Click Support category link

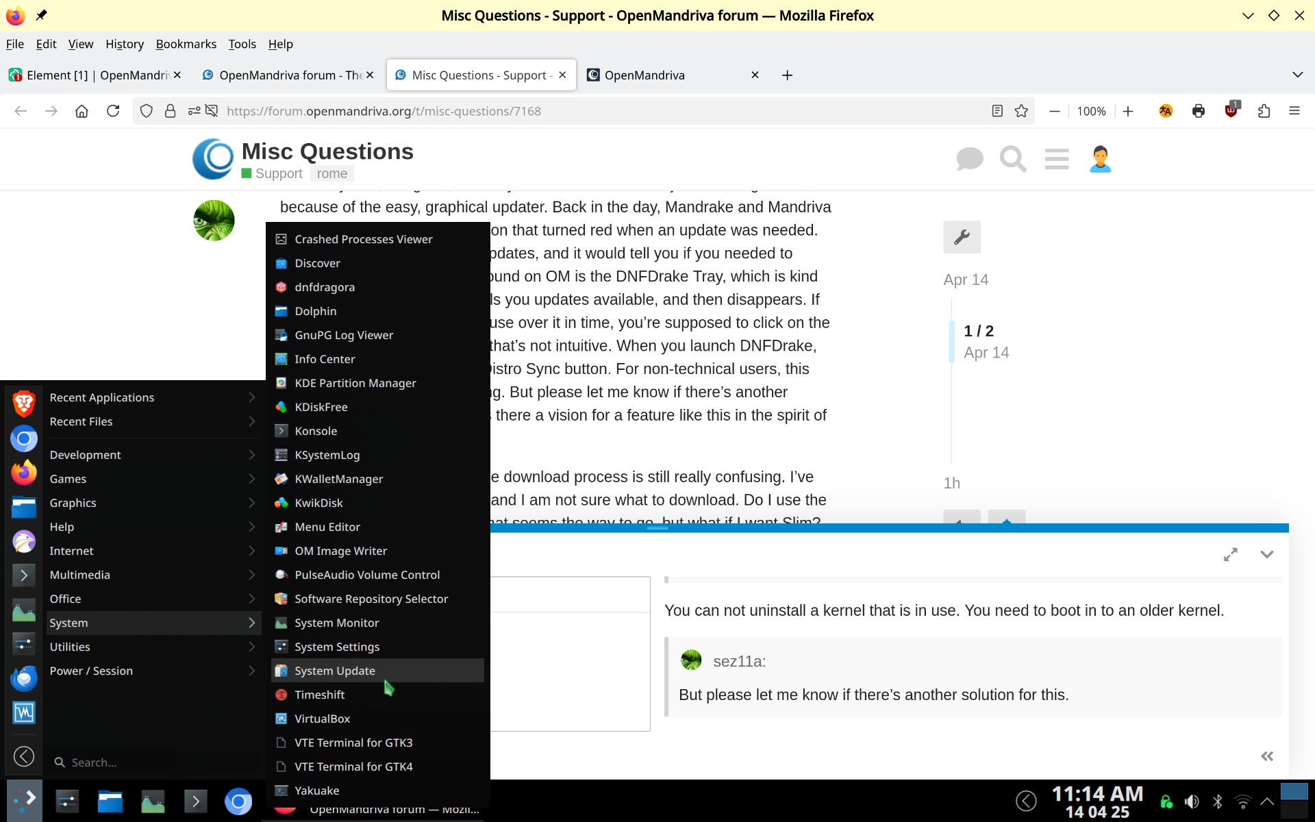pos(272,173)
